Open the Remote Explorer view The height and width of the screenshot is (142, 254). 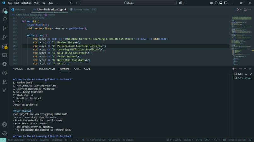point(4,55)
